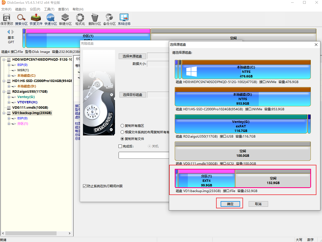
Task: Click the Windows logo on C: partition
Action: [x=191, y=72]
